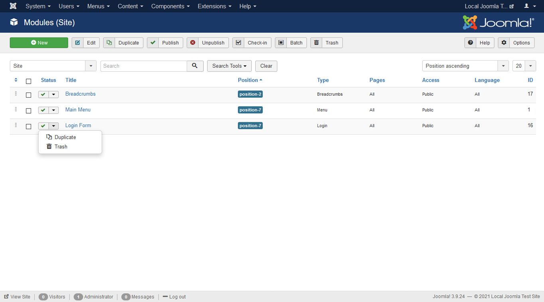Click the search magnifier button

(195, 66)
